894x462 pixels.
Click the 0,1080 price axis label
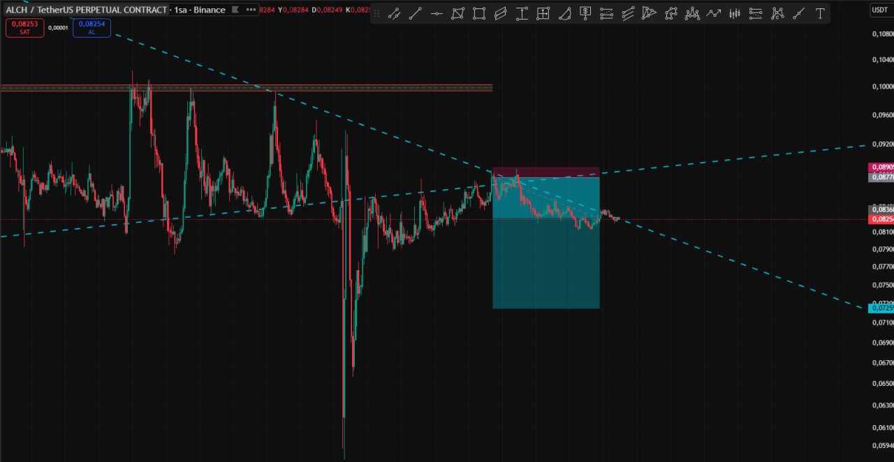(883, 33)
